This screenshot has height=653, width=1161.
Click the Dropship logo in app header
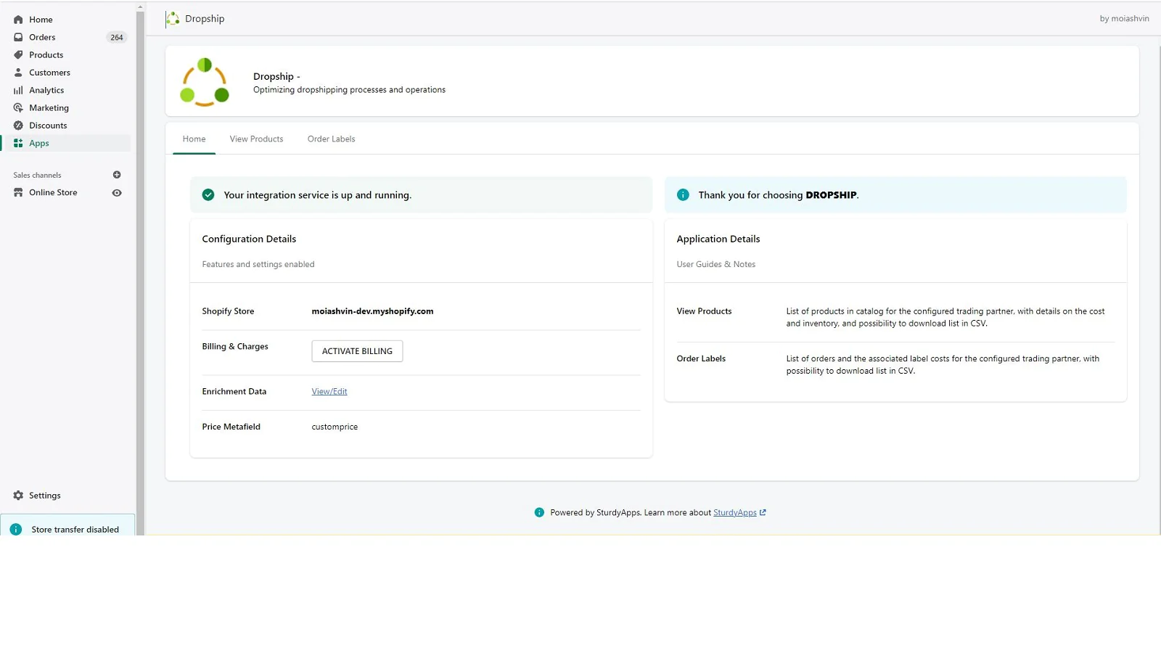(x=173, y=19)
